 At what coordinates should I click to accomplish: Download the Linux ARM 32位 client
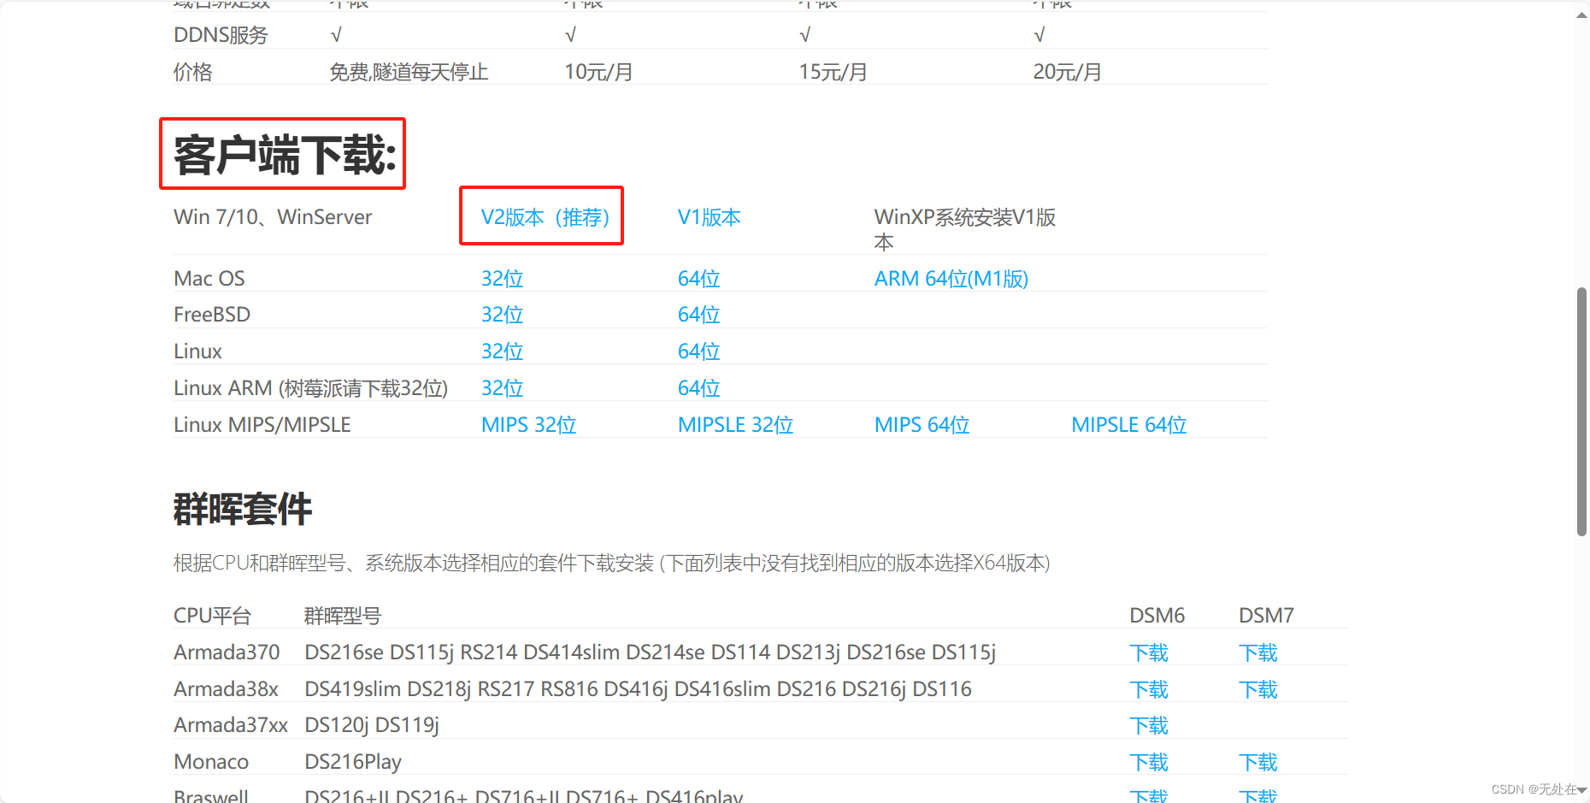[502, 388]
